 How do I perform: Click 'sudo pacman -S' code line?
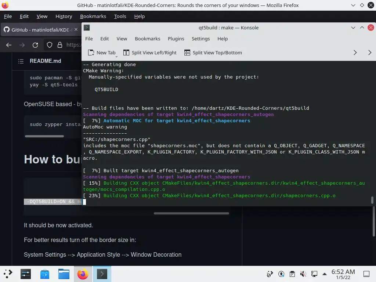[x=56, y=78]
